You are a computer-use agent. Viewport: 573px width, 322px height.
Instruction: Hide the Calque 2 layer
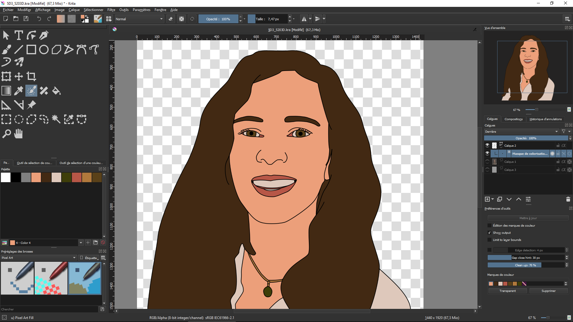point(487,145)
